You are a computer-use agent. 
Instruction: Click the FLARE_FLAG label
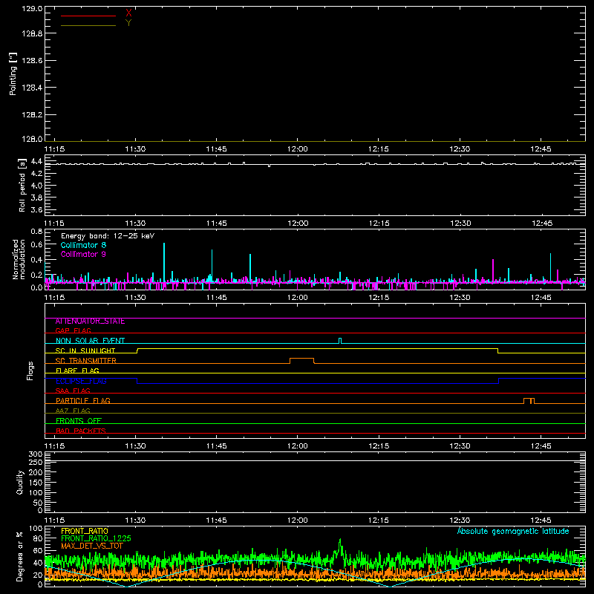pos(77,371)
